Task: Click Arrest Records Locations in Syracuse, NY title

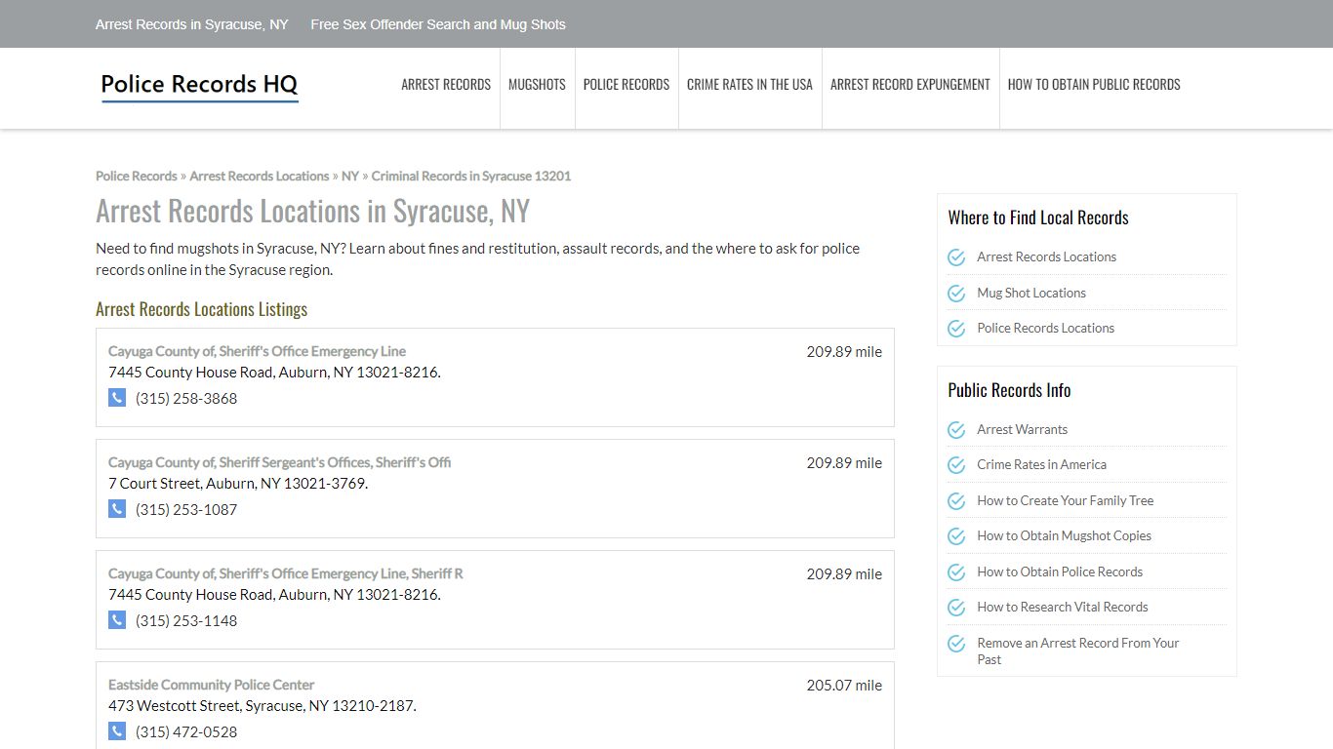Action: coord(313,211)
